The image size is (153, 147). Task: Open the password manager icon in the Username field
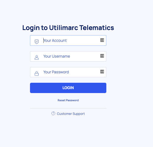pos(102,56)
